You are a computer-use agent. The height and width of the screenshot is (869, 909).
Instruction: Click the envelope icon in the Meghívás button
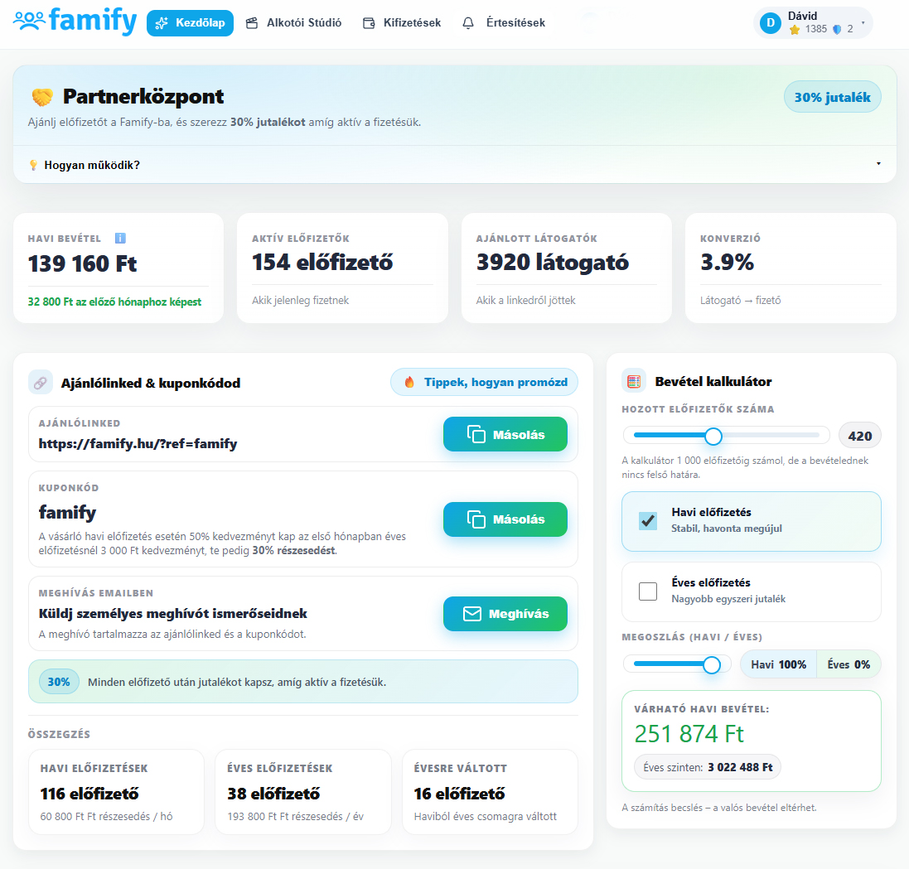pyautogui.click(x=471, y=614)
